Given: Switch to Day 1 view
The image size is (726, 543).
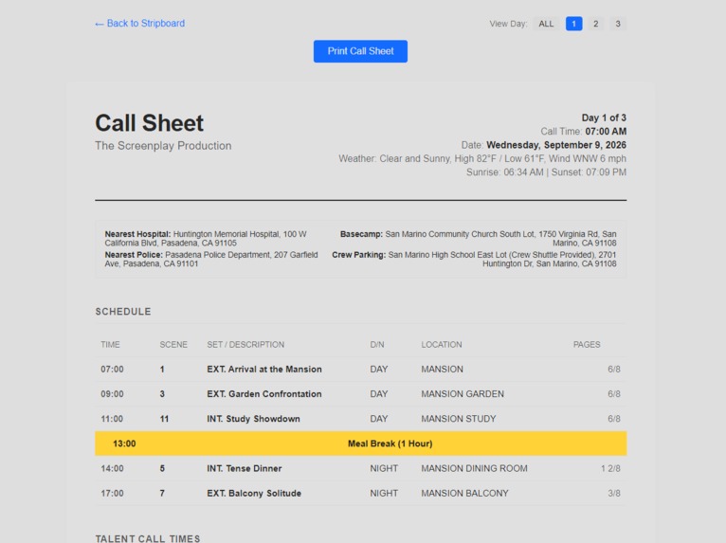Looking at the screenshot, I should click(573, 24).
